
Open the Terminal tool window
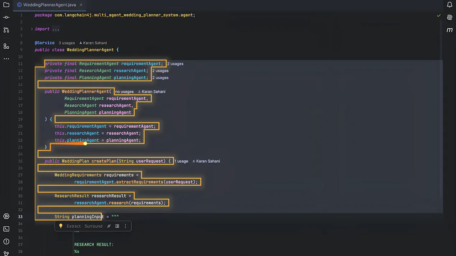pos(6,229)
